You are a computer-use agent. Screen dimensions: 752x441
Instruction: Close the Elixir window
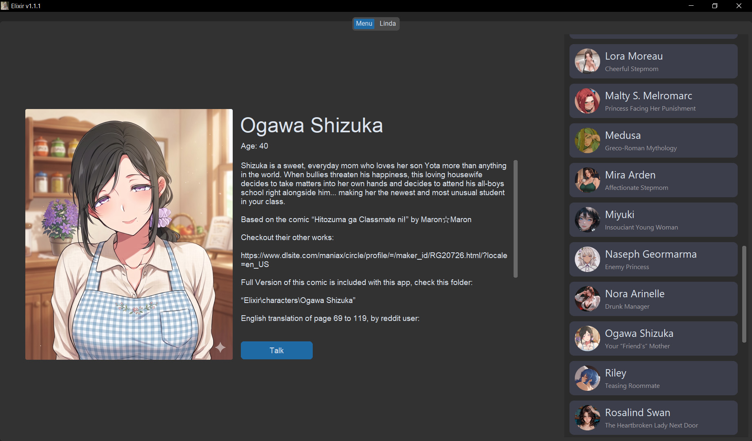pos(739,6)
